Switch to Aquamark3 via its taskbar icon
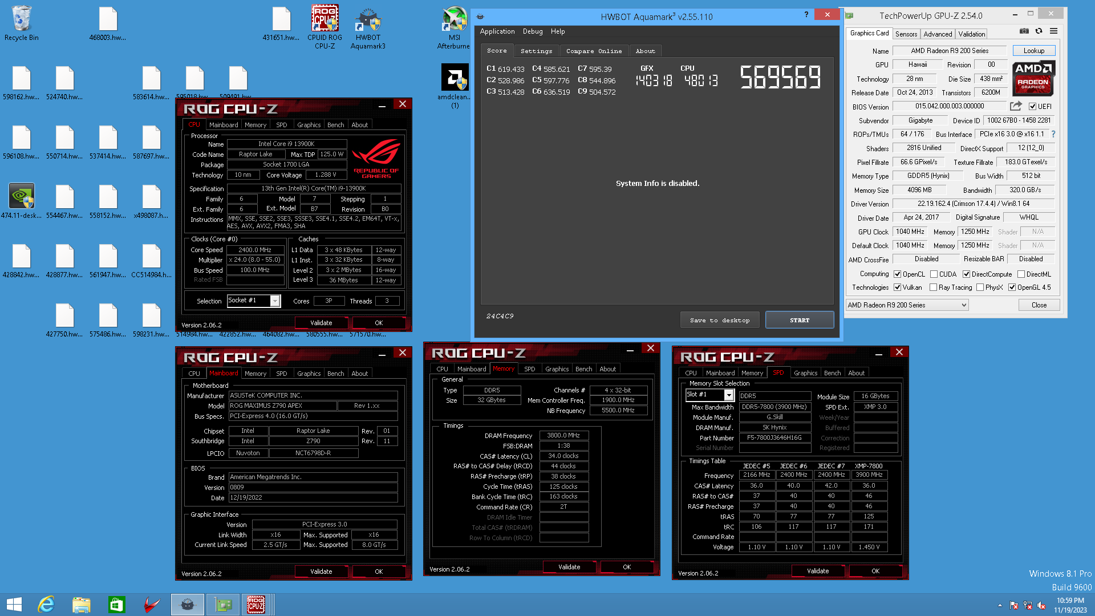This screenshot has width=1095, height=616. 187,605
